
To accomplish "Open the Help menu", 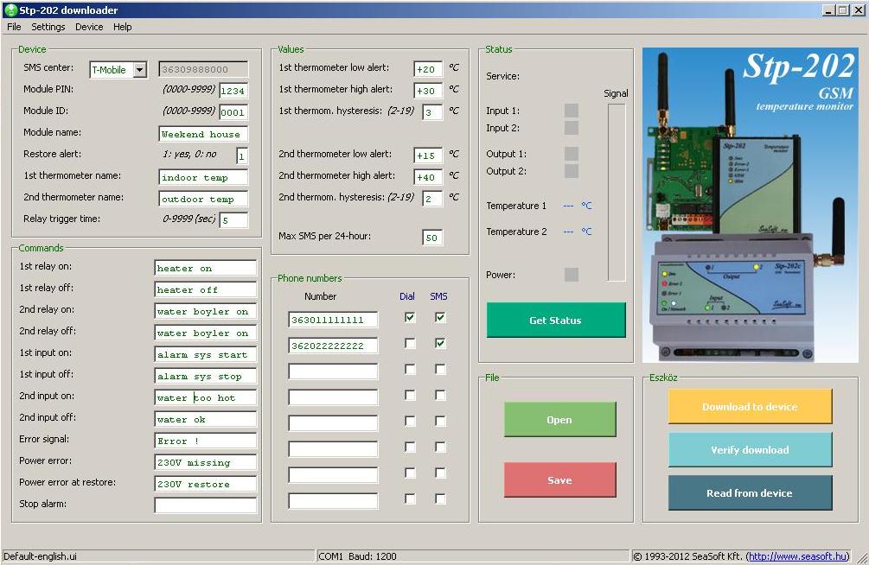I will [x=123, y=27].
